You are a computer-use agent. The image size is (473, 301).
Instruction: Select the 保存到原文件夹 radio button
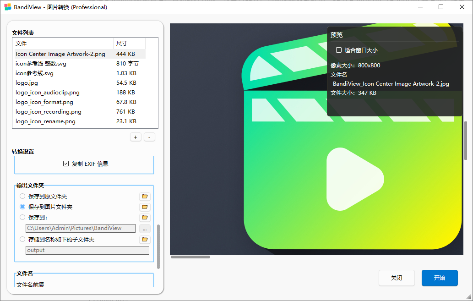click(22, 197)
